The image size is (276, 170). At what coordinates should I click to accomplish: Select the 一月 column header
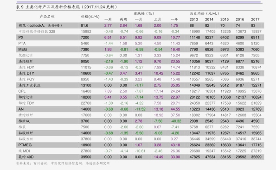[x=138, y=19]
